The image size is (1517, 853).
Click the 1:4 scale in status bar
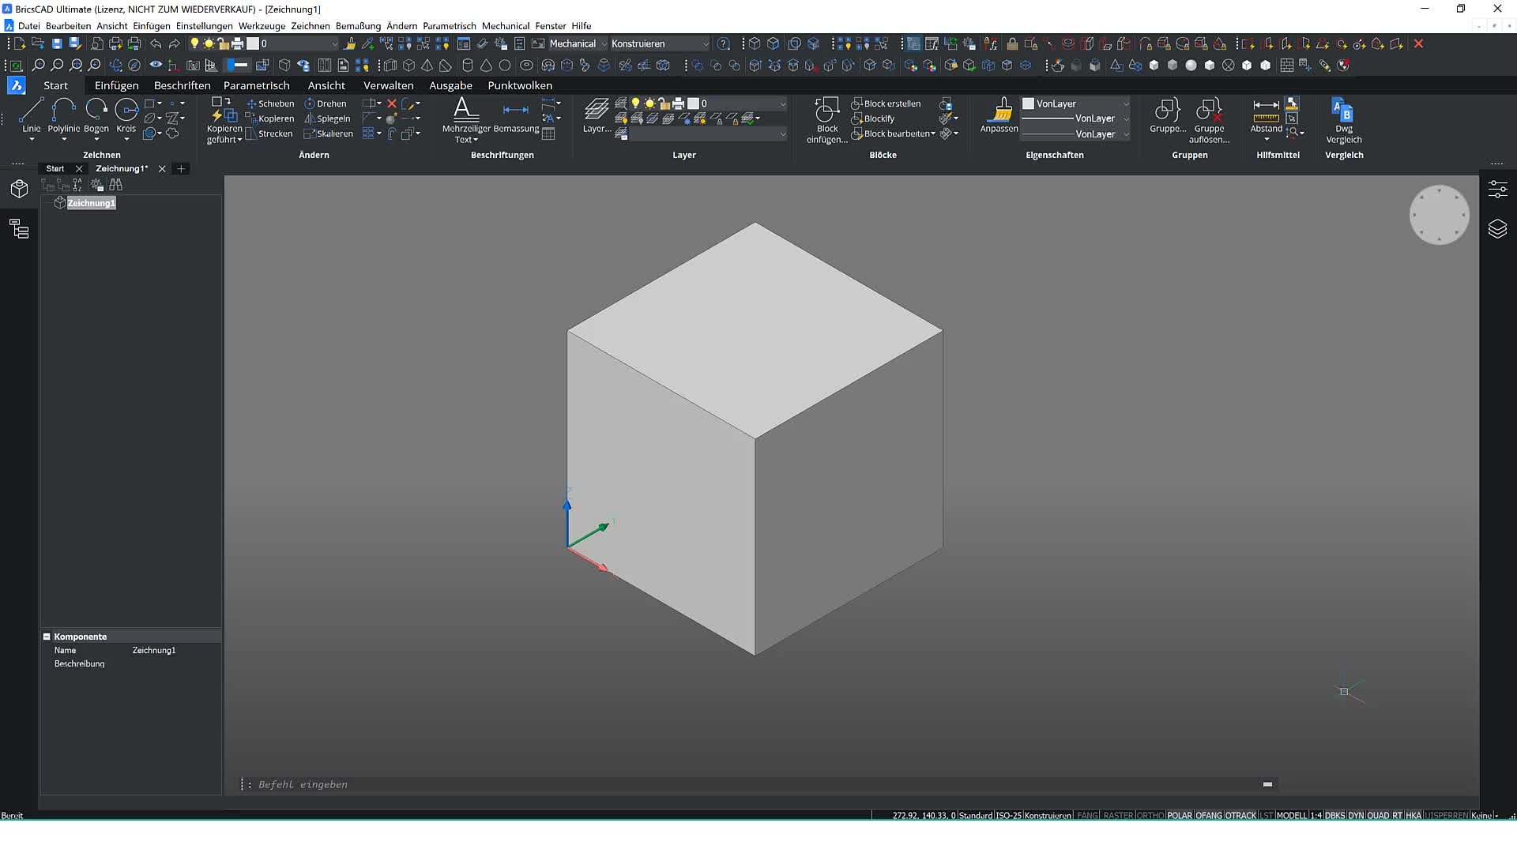point(1316,815)
